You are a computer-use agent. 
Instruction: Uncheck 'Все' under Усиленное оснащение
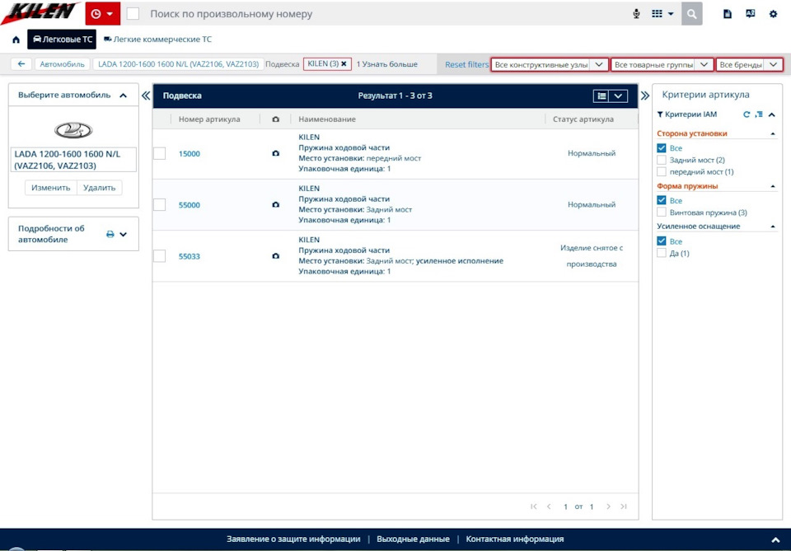(662, 241)
